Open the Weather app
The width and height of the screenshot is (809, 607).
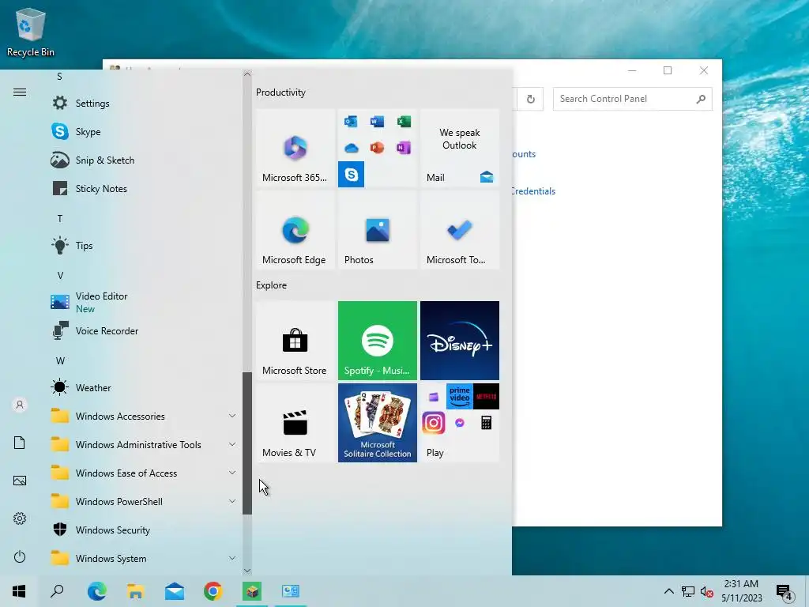[144, 387]
